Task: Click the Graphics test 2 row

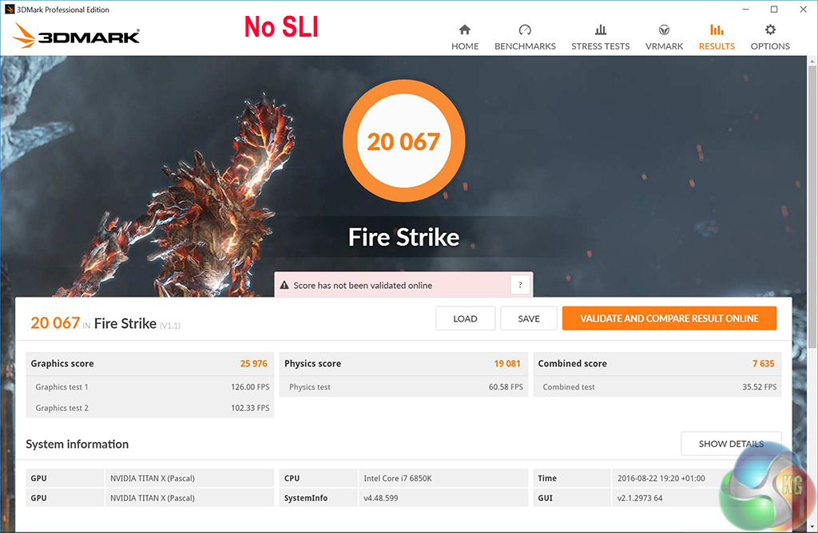Action: tap(149, 408)
